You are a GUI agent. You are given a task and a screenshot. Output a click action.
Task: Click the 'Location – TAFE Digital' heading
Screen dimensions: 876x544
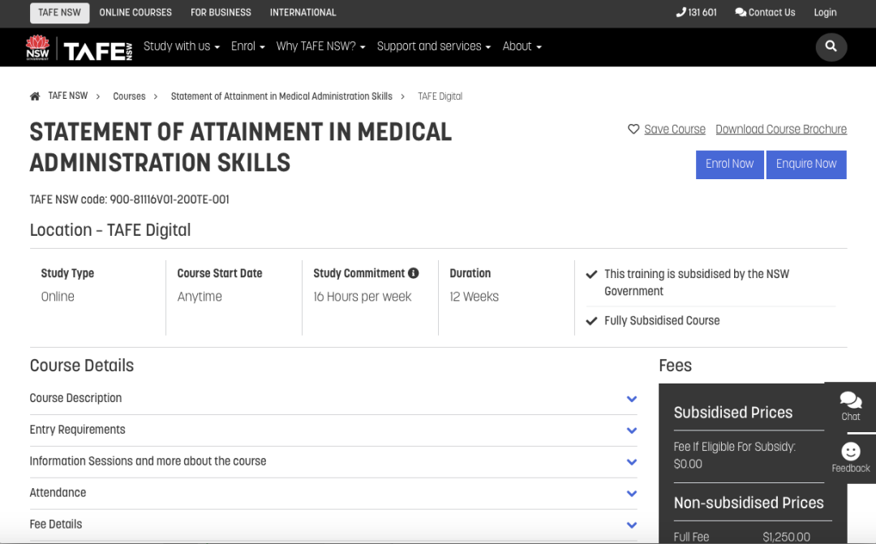[110, 230]
